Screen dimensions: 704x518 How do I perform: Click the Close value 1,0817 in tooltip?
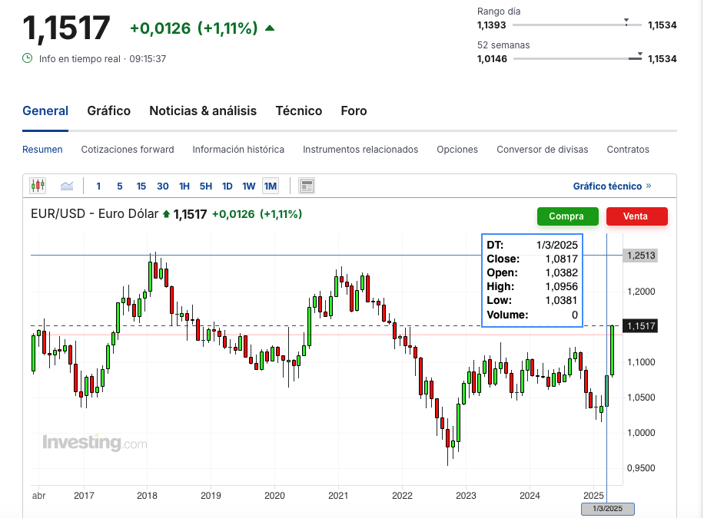coord(562,259)
